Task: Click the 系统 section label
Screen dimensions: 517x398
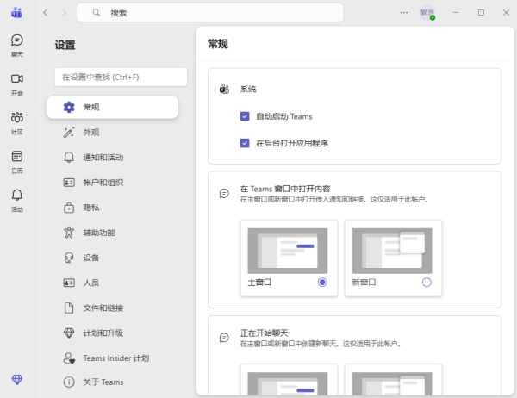Action: point(248,89)
